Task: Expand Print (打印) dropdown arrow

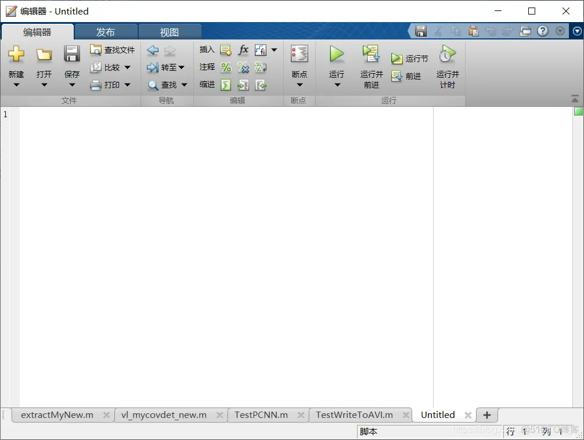Action: 127,85
